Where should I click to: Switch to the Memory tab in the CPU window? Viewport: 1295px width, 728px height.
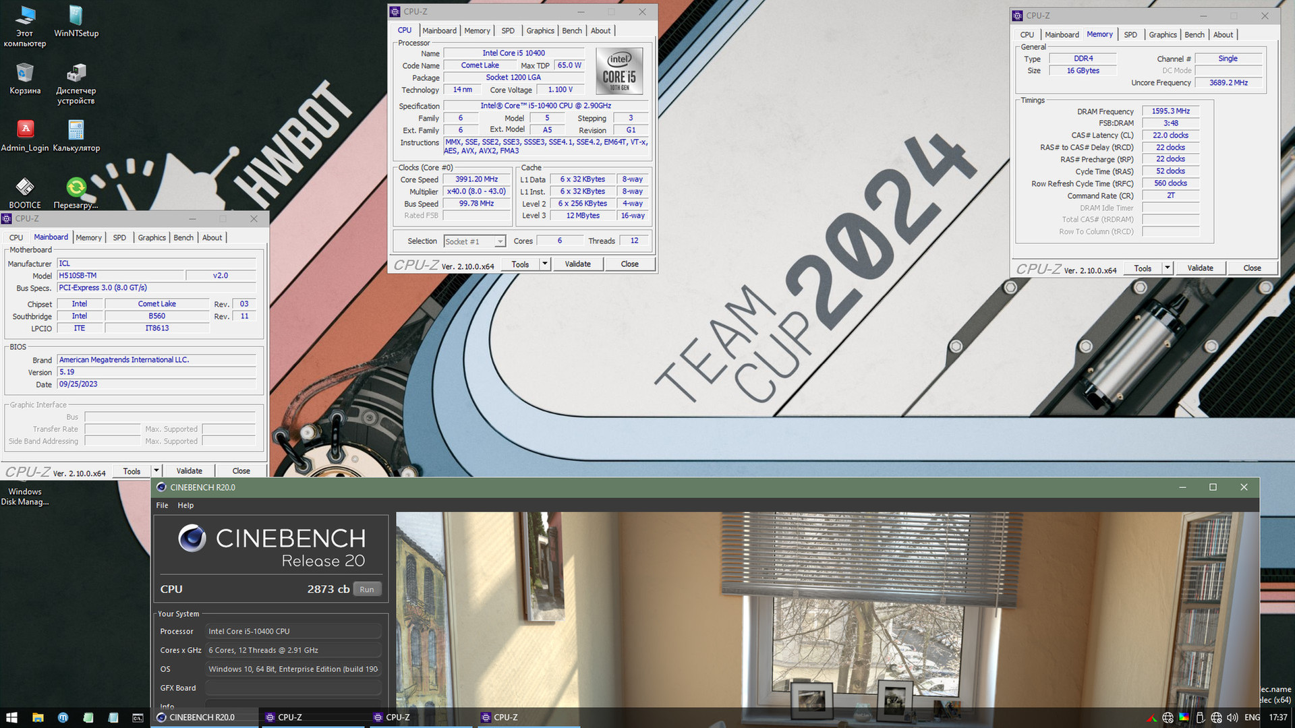click(477, 31)
